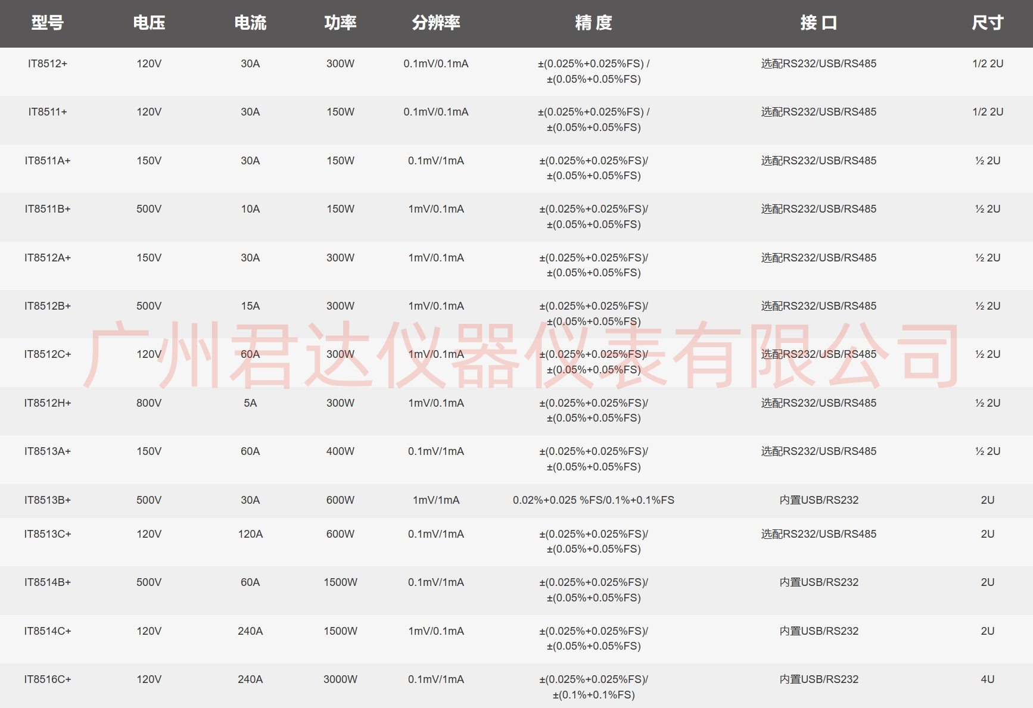The image size is (1033, 708).
Task: Click the 500V voltage in IT8511B+ row
Action: click(x=149, y=209)
